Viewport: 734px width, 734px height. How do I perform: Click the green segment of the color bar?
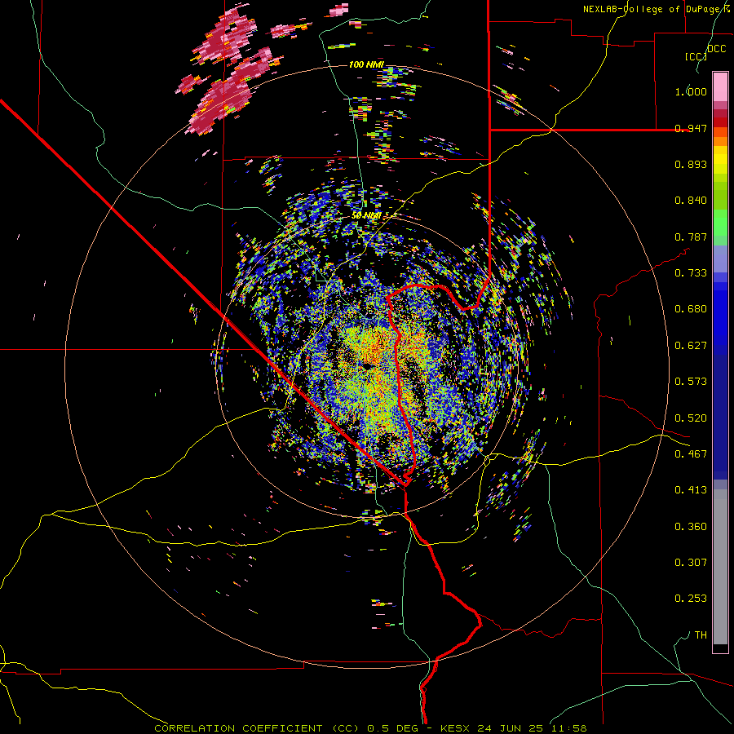720,223
